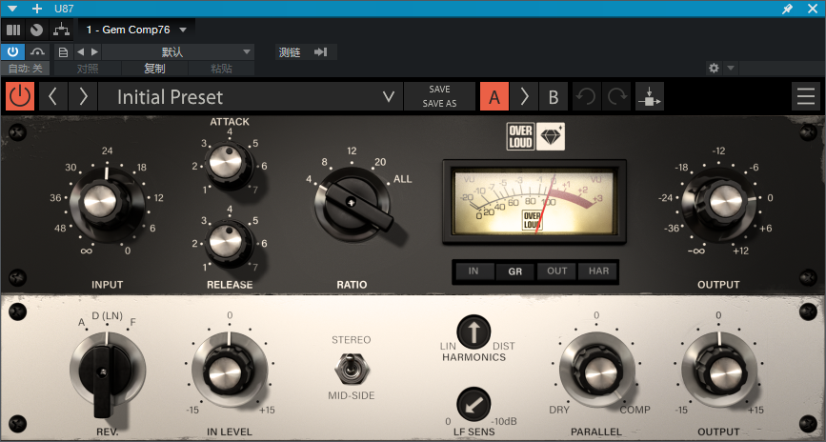Click the routing tree icon
Image resolution: width=826 pixels, height=442 pixels.
coord(61,30)
